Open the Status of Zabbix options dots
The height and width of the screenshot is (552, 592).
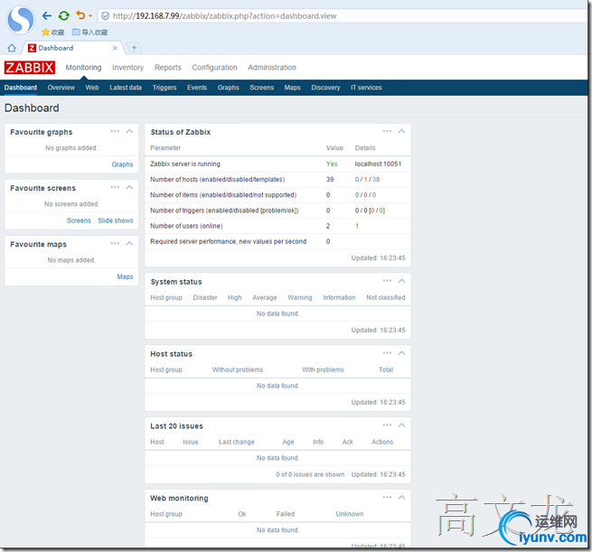click(387, 131)
